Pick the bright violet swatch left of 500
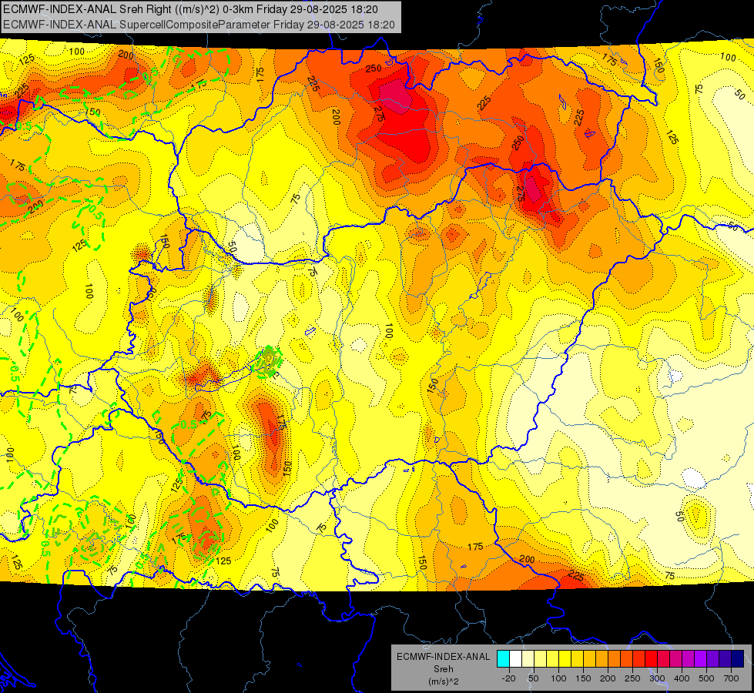754x693 pixels. tap(701, 659)
